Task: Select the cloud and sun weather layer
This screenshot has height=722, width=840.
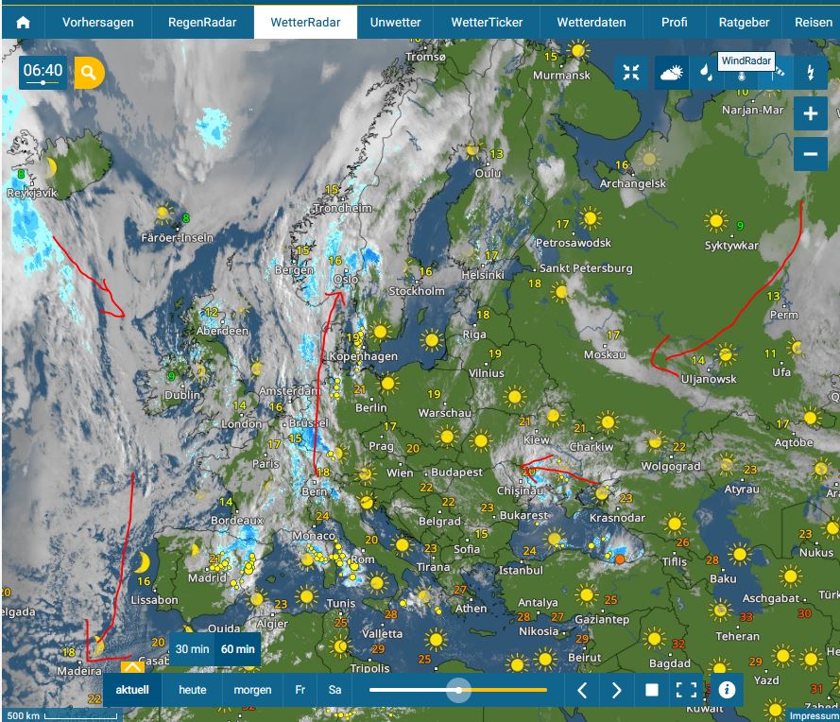Action: point(672,73)
